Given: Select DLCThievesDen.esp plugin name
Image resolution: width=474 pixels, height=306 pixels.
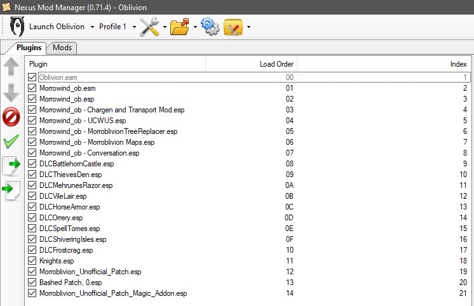Looking at the screenshot, I should (71, 175).
